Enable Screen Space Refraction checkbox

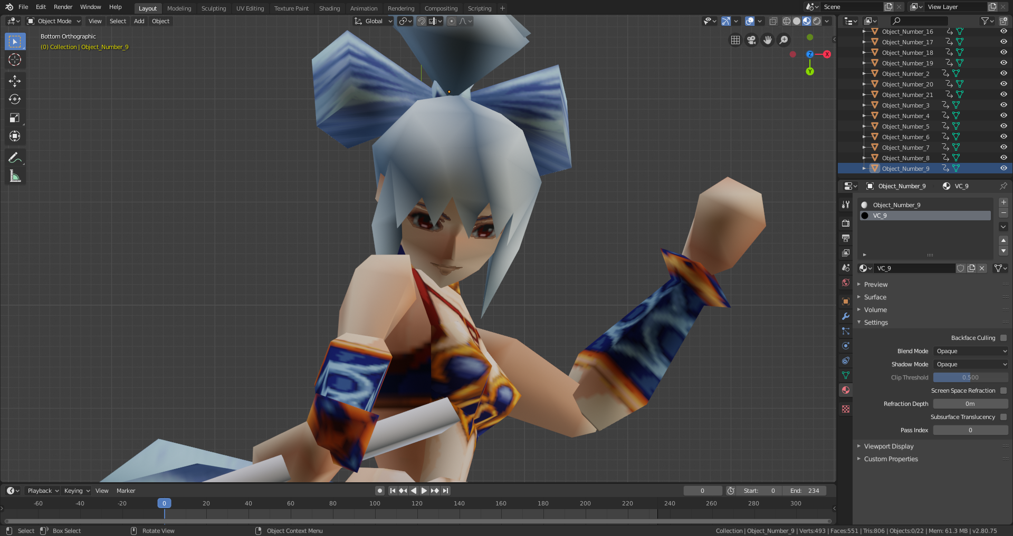point(1004,391)
